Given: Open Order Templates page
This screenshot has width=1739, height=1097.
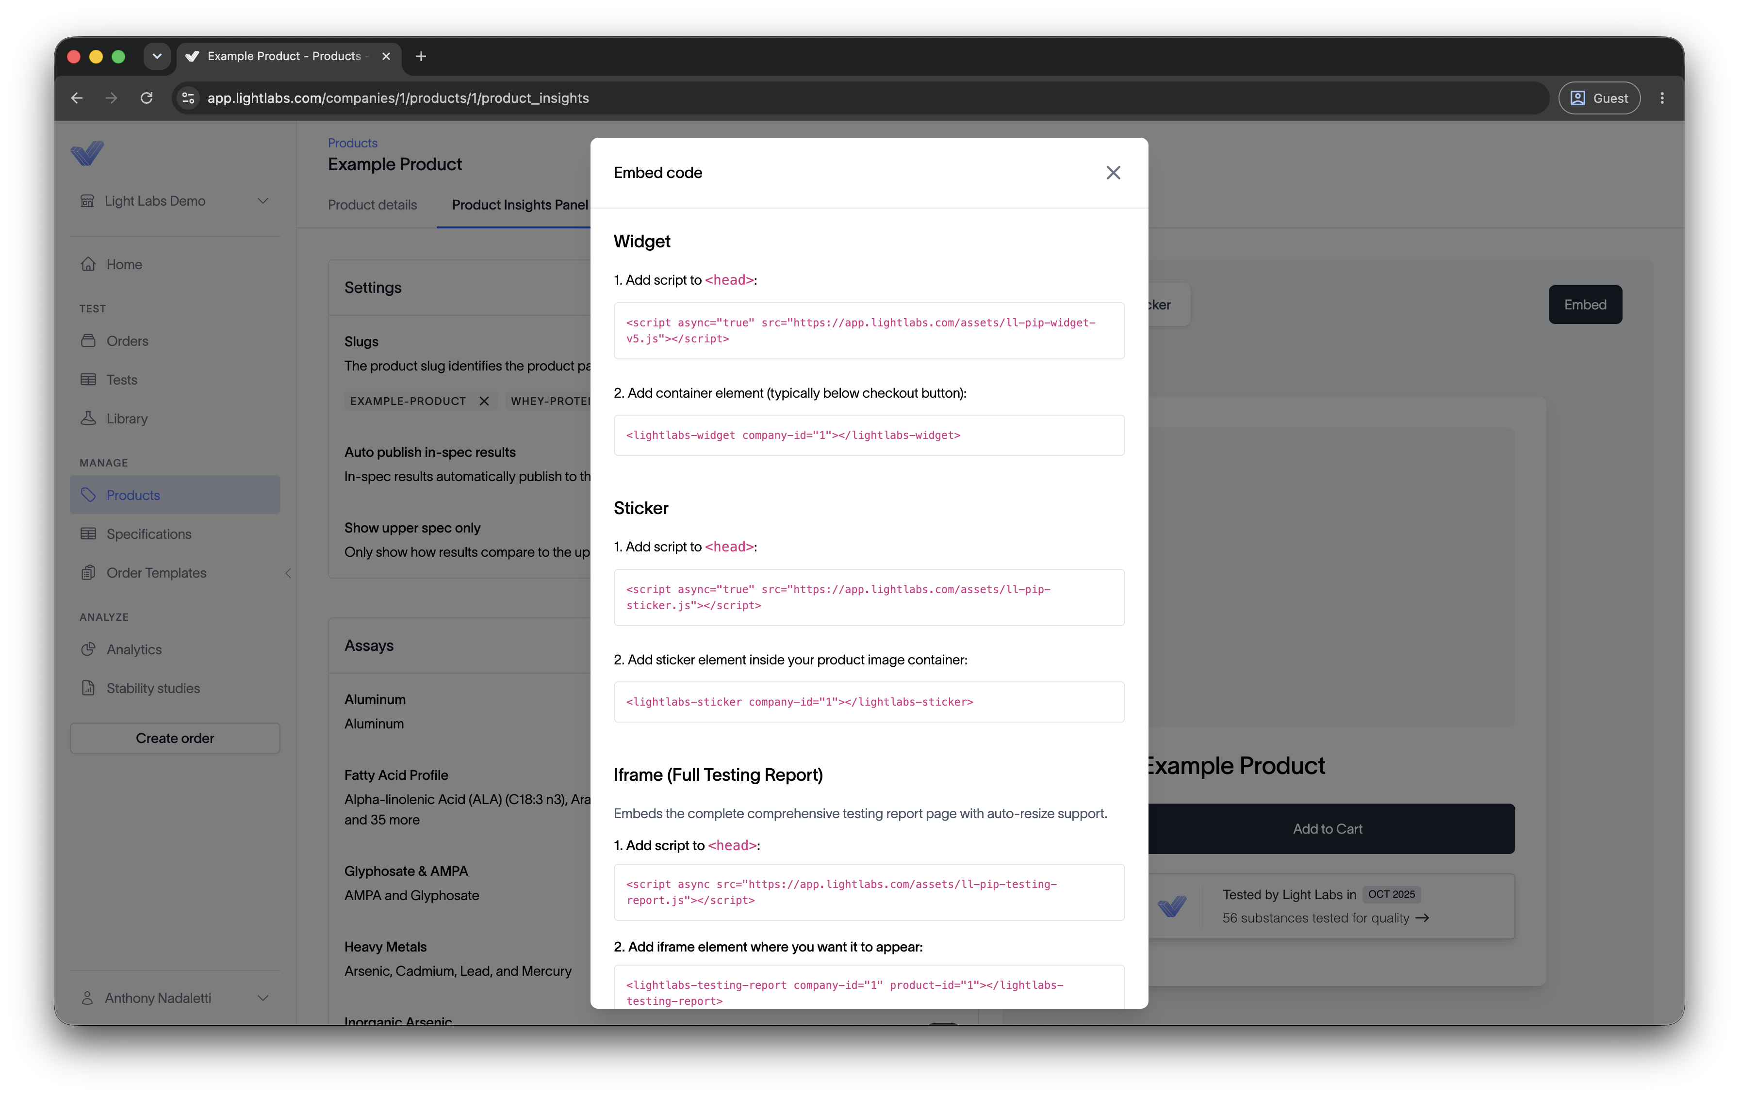Looking at the screenshot, I should [x=175, y=573].
